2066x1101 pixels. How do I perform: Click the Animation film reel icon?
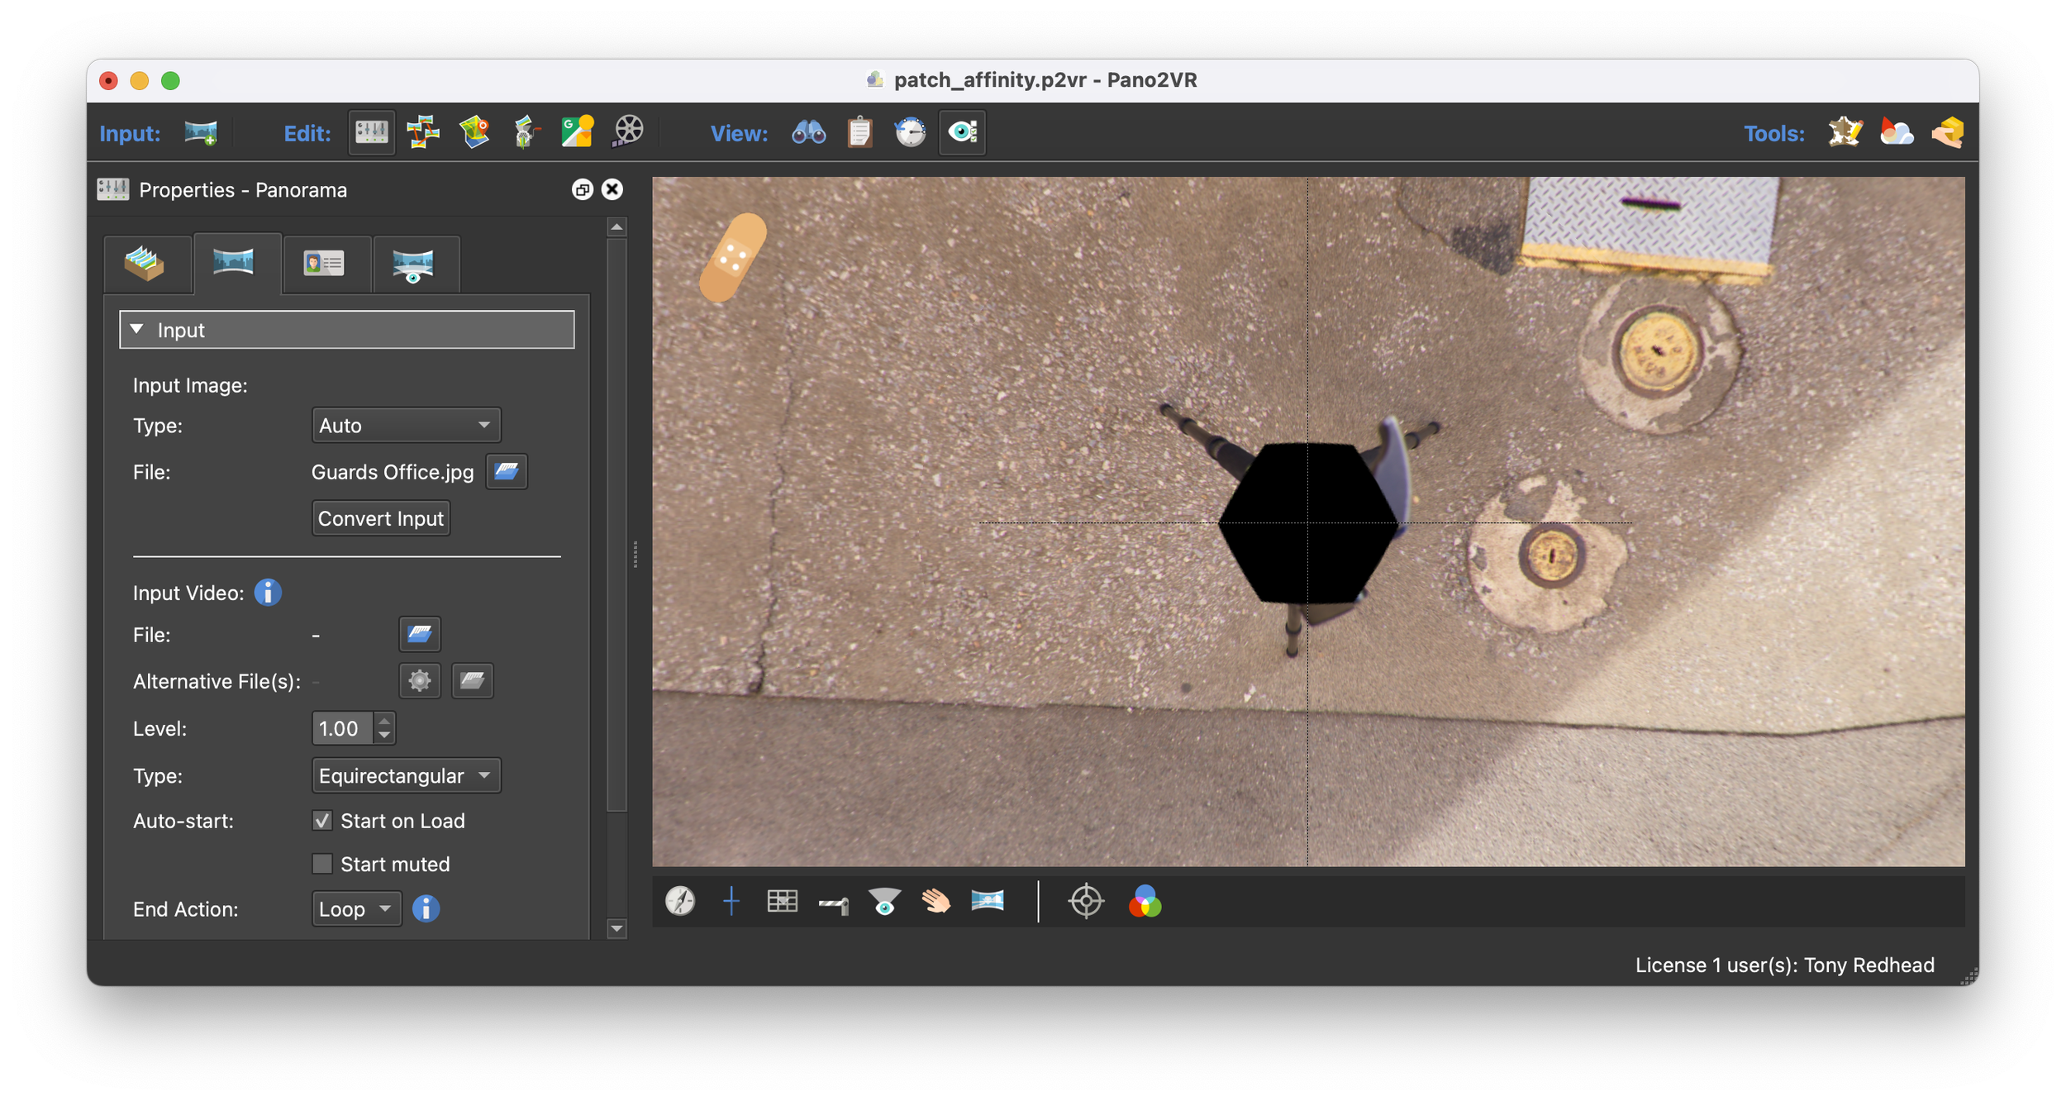coord(628,132)
